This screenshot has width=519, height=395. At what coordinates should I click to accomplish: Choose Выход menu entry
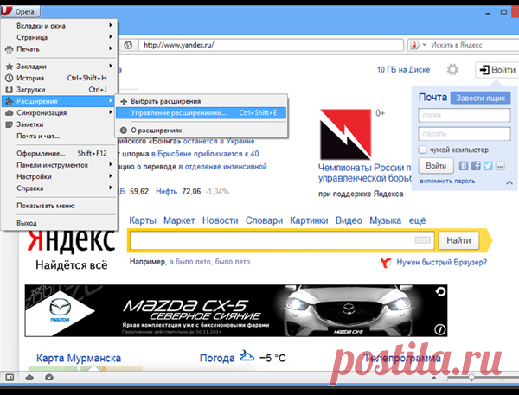58,223
